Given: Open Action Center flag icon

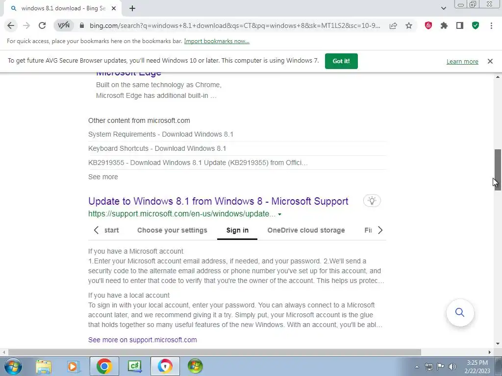Looking at the screenshot, I should 441,367.
